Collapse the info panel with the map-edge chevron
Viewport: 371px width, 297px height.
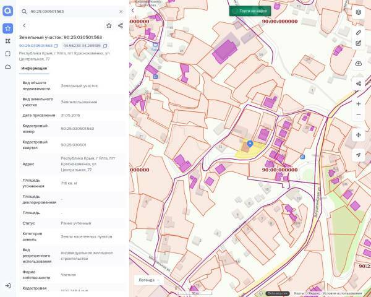pos(132,11)
